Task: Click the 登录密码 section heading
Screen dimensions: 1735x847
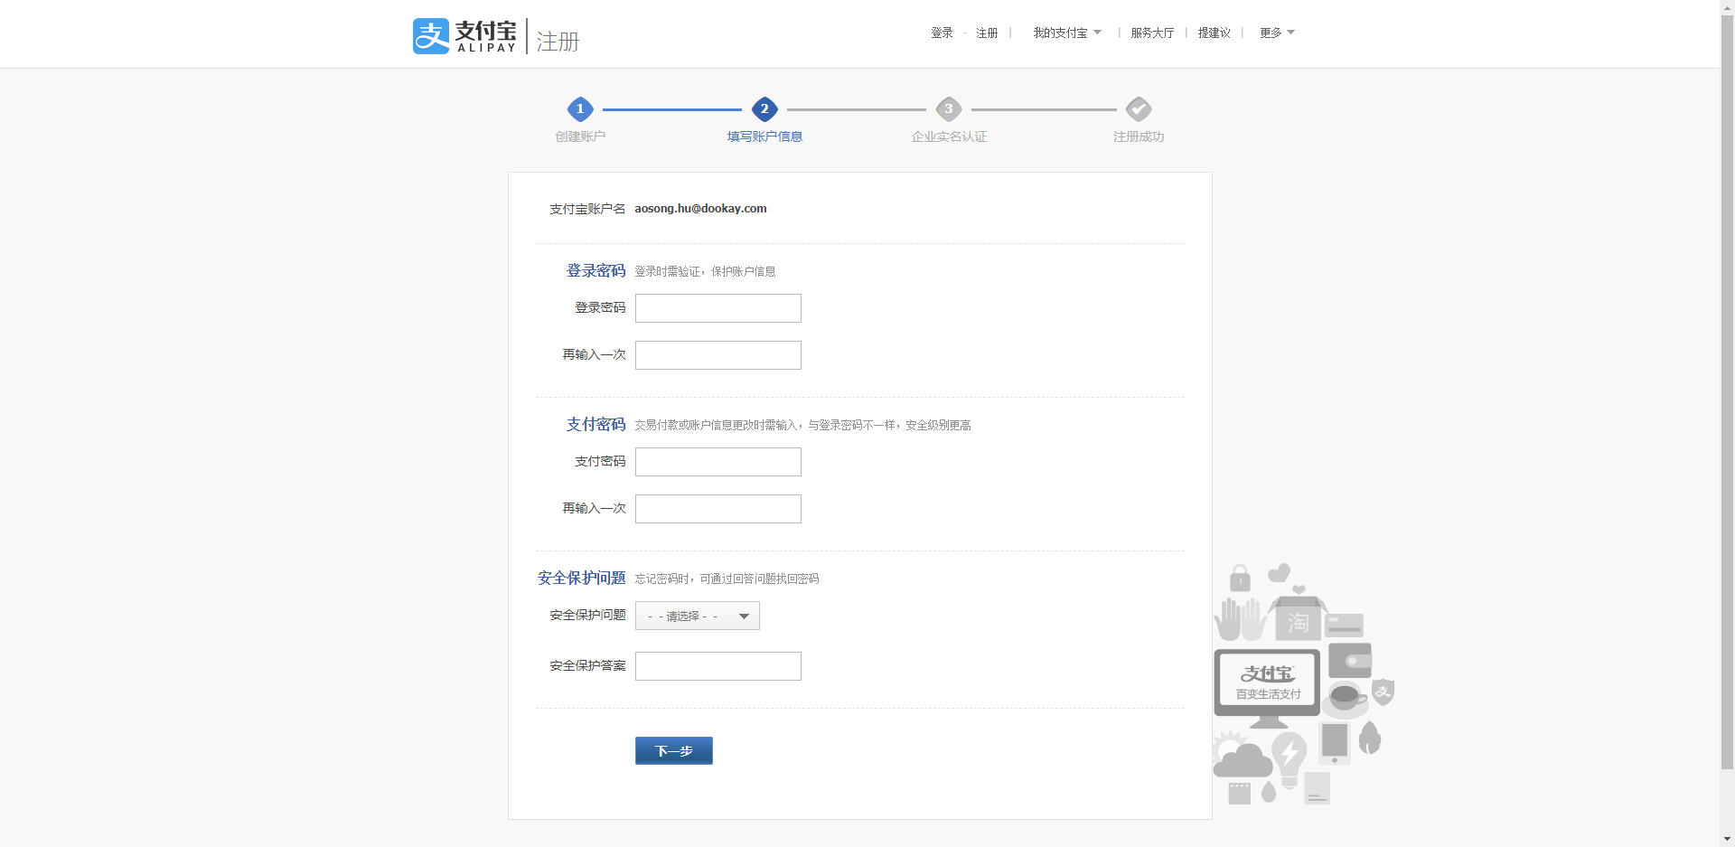Action: 596,270
